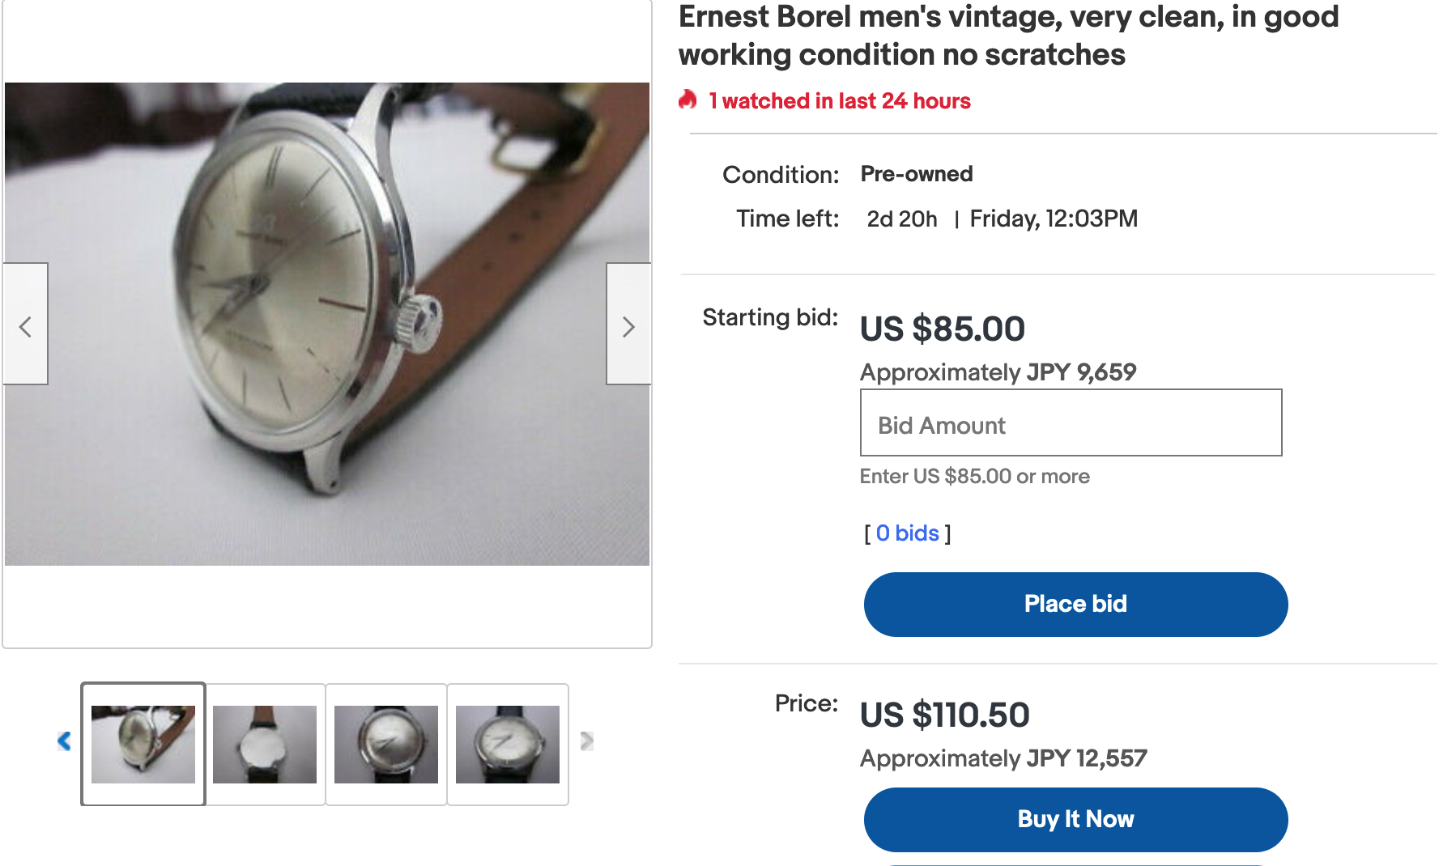This screenshot has height=866, width=1456.
Task: Open the fourth watch thumbnail
Action: coord(508,744)
